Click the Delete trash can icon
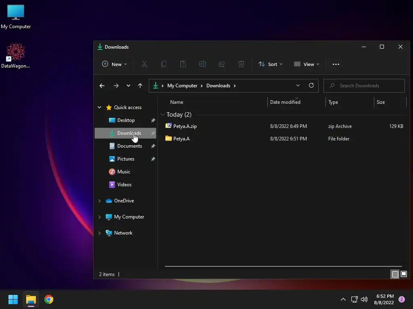This screenshot has height=309, width=413. [241, 64]
